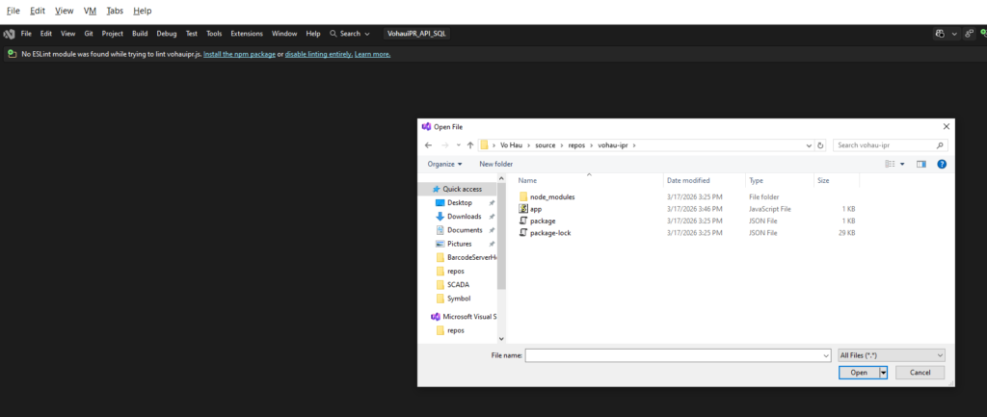Click the Cancel button
Image resolution: width=987 pixels, height=417 pixels.
click(x=920, y=373)
